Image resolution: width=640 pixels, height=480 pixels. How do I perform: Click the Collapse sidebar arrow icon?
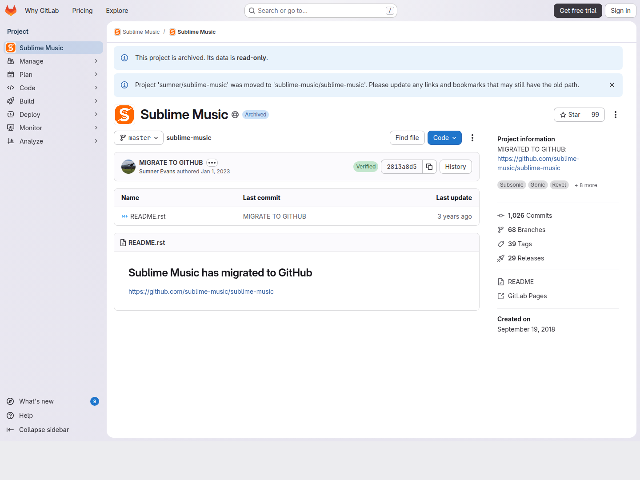pyautogui.click(x=10, y=430)
